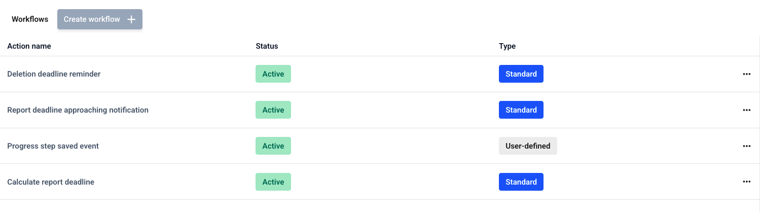Click Active badge for Calculate report deadline
The width and height of the screenshot is (760, 212).
coord(273,182)
